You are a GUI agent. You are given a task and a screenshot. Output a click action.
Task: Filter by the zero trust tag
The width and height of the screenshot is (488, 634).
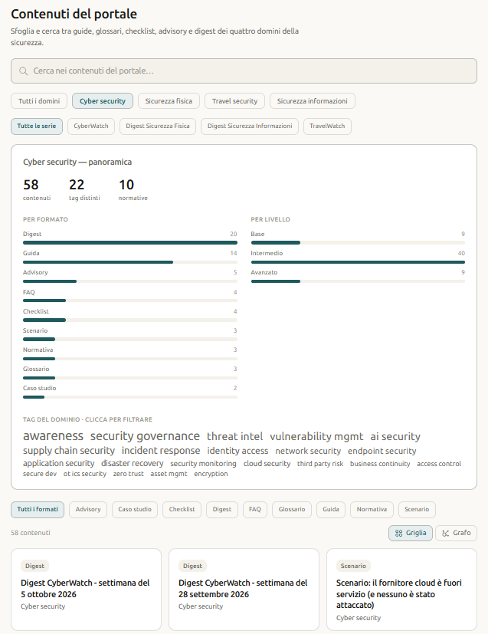[x=129, y=474]
